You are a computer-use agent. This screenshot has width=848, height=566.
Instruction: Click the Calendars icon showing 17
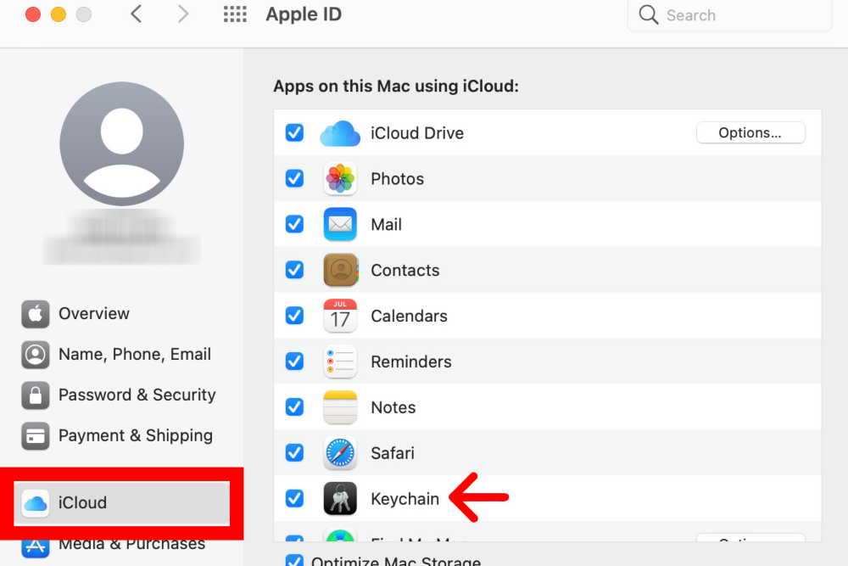click(340, 316)
